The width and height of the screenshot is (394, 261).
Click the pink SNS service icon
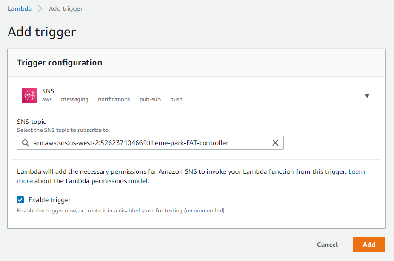click(30, 96)
